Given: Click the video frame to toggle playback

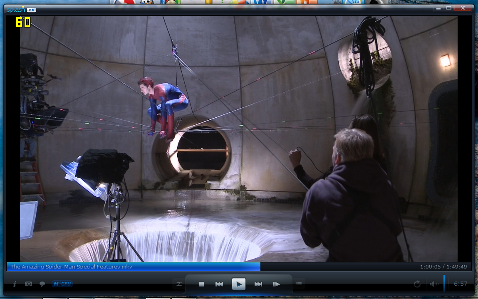Looking at the screenshot, I should pos(239,138).
